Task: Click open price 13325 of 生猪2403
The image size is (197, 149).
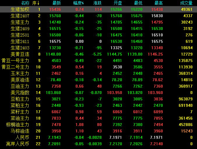Action: tap(116, 48)
